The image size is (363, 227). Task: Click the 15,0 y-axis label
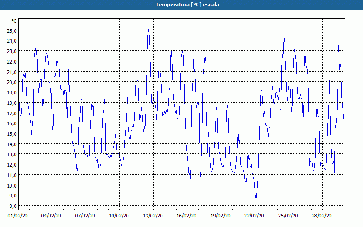tap(11, 134)
